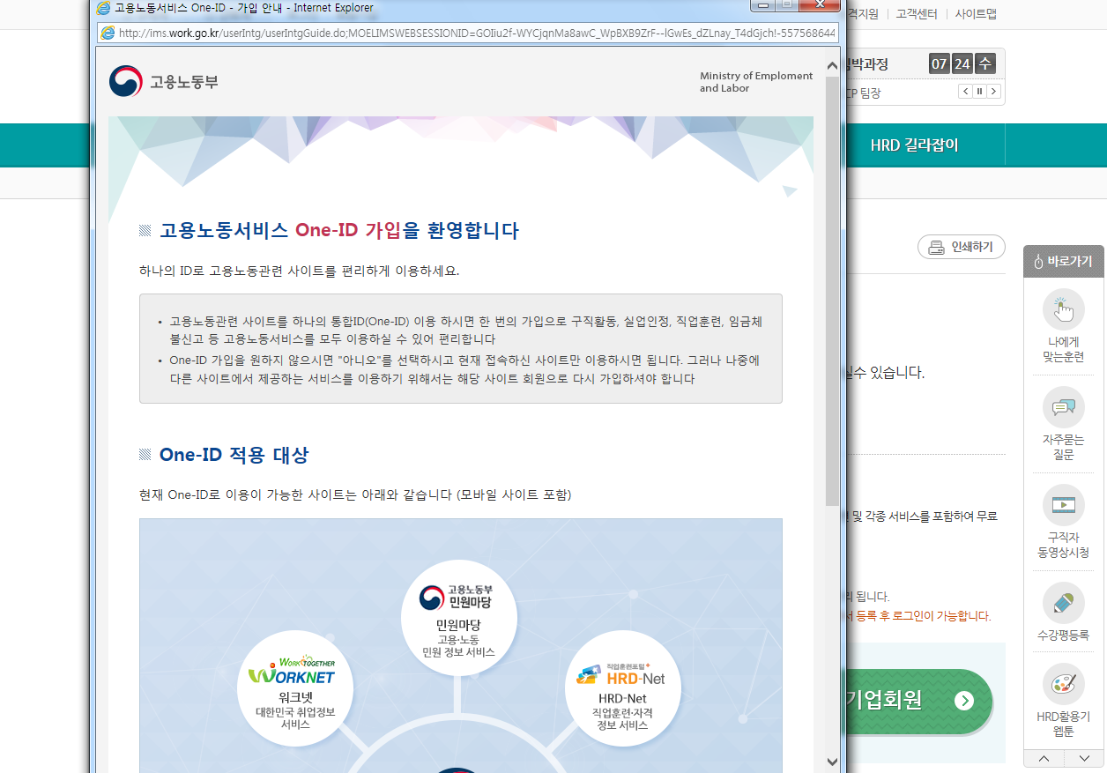Image resolution: width=1107 pixels, height=773 pixels.
Task: Open the 자주묻는 질문 speech bubble icon
Action: [x=1064, y=407]
